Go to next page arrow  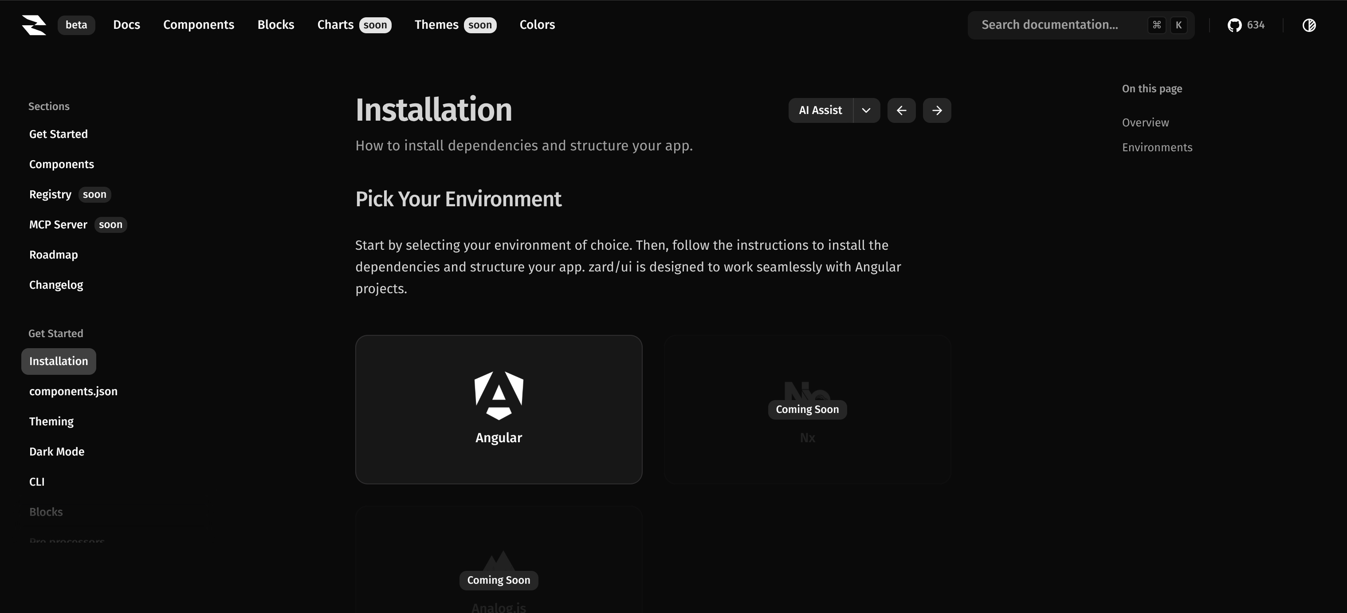pyautogui.click(x=937, y=110)
